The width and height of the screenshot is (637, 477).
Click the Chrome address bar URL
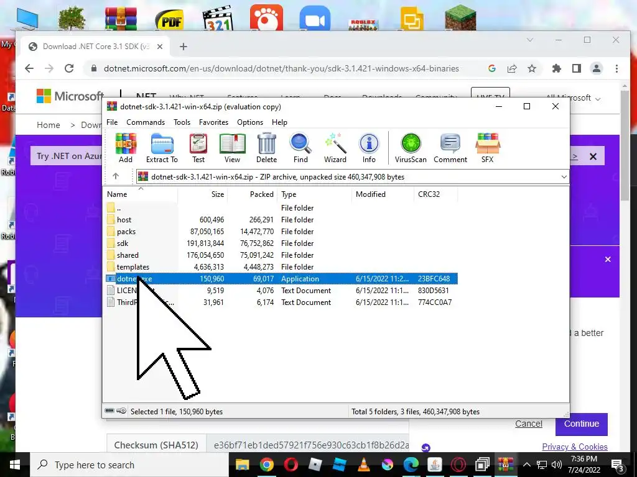coord(281,68)
